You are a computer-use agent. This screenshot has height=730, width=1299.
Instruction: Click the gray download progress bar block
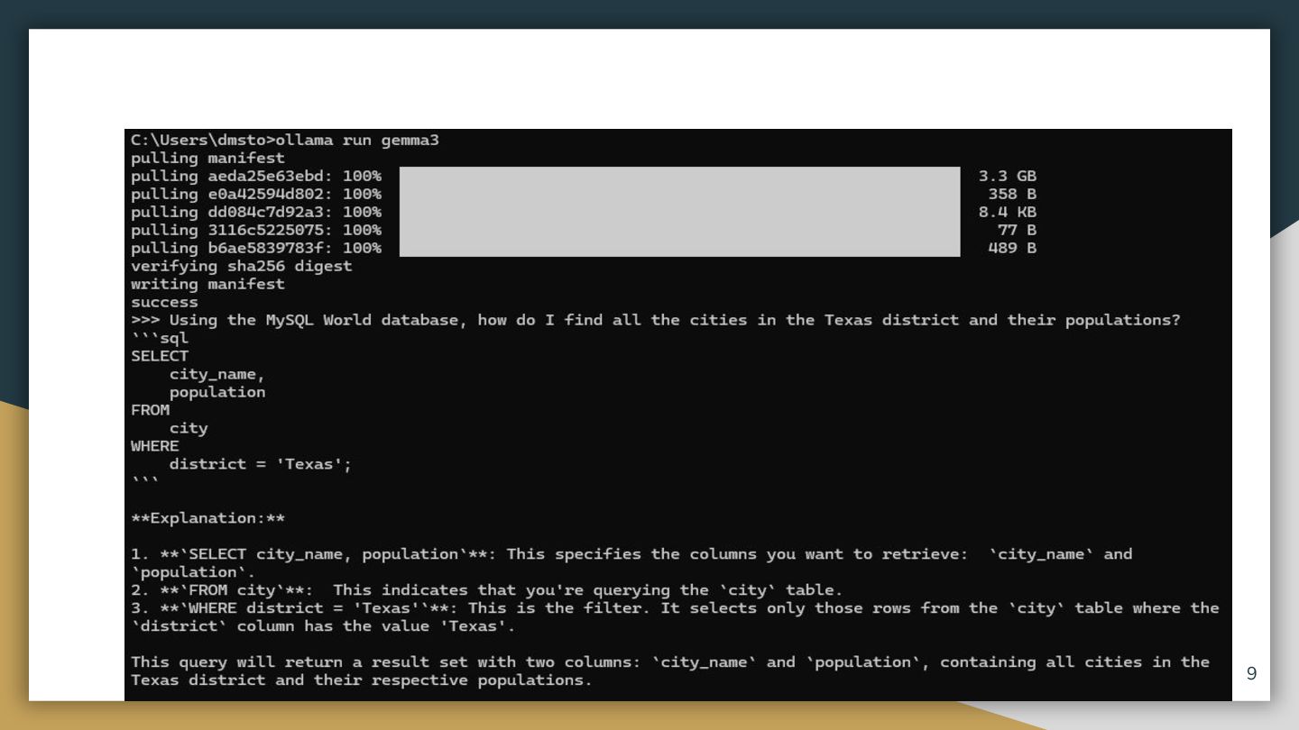pos(679,212)
